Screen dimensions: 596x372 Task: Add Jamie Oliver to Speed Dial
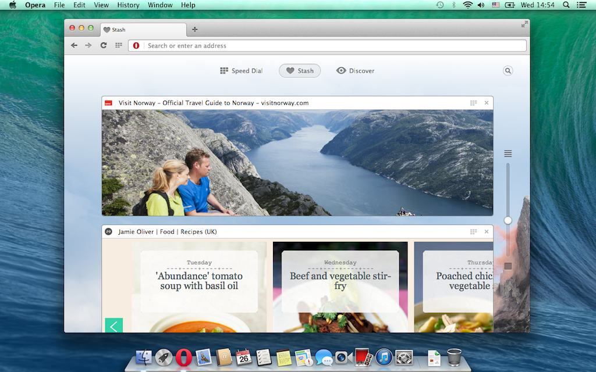tap(474, 232)
